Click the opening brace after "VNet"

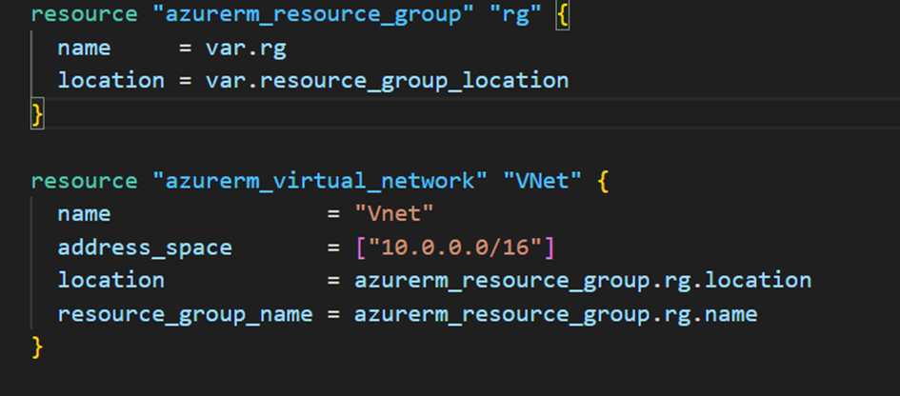click(602, 181)
